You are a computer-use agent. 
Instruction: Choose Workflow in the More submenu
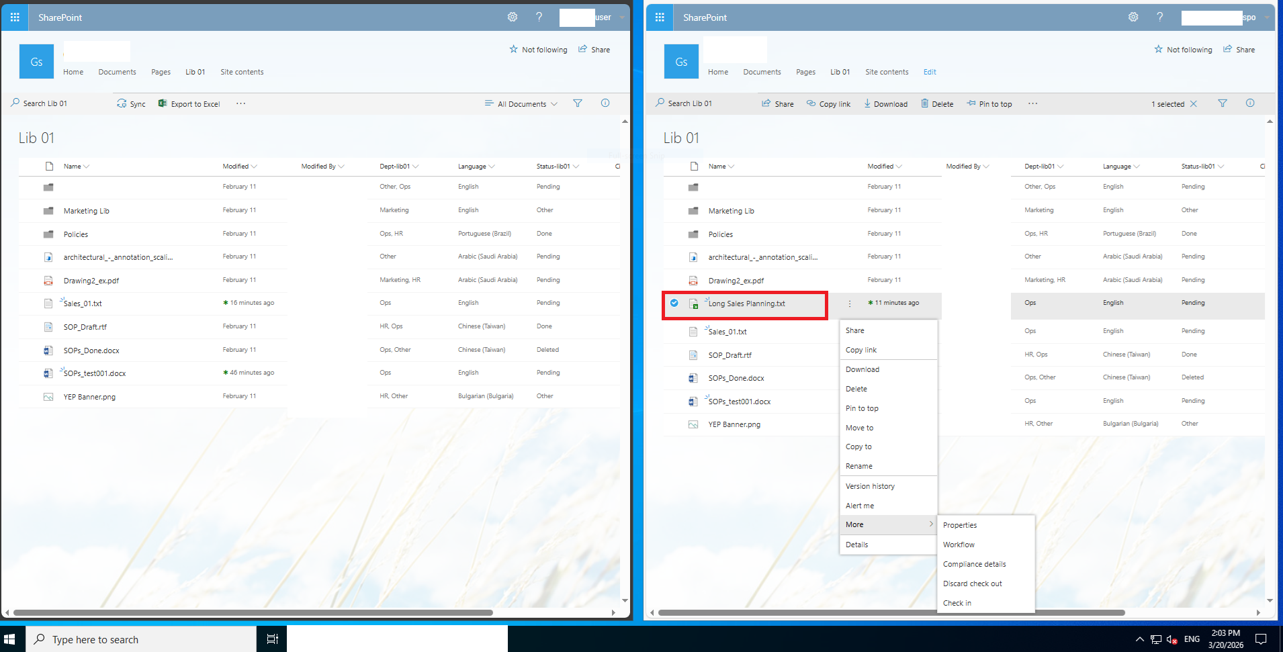985,545
